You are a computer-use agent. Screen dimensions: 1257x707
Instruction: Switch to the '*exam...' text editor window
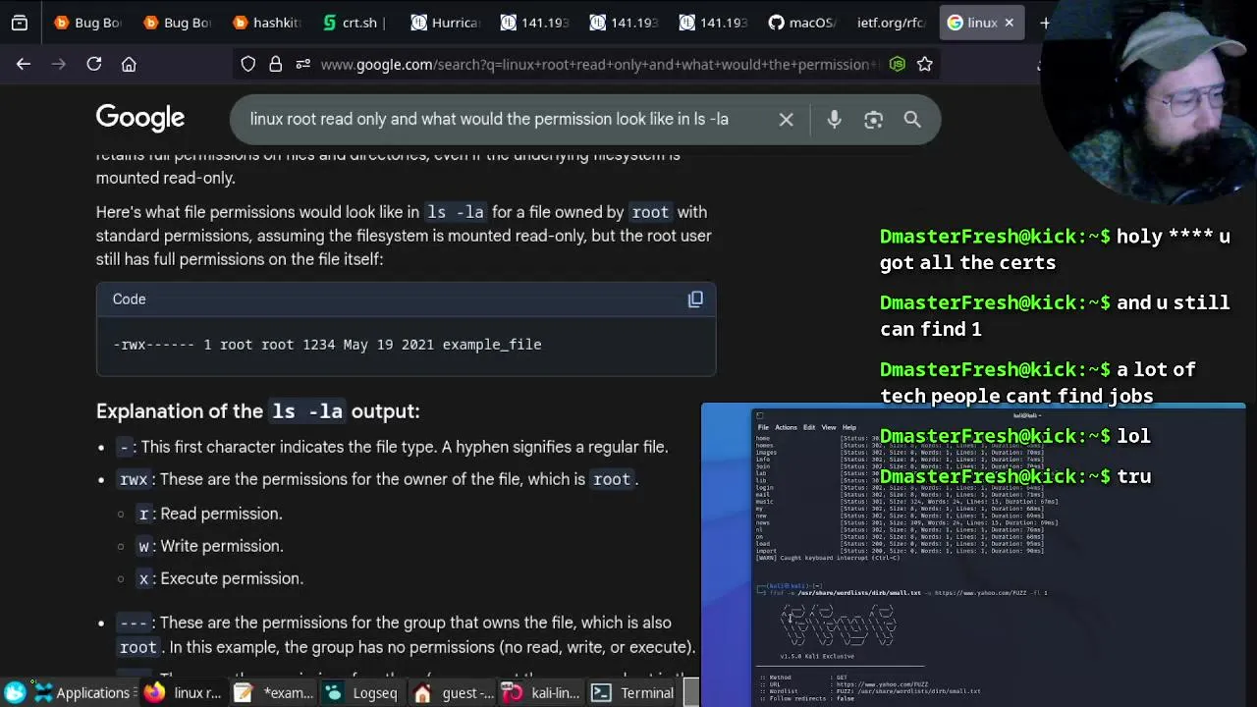click(274, 692)
